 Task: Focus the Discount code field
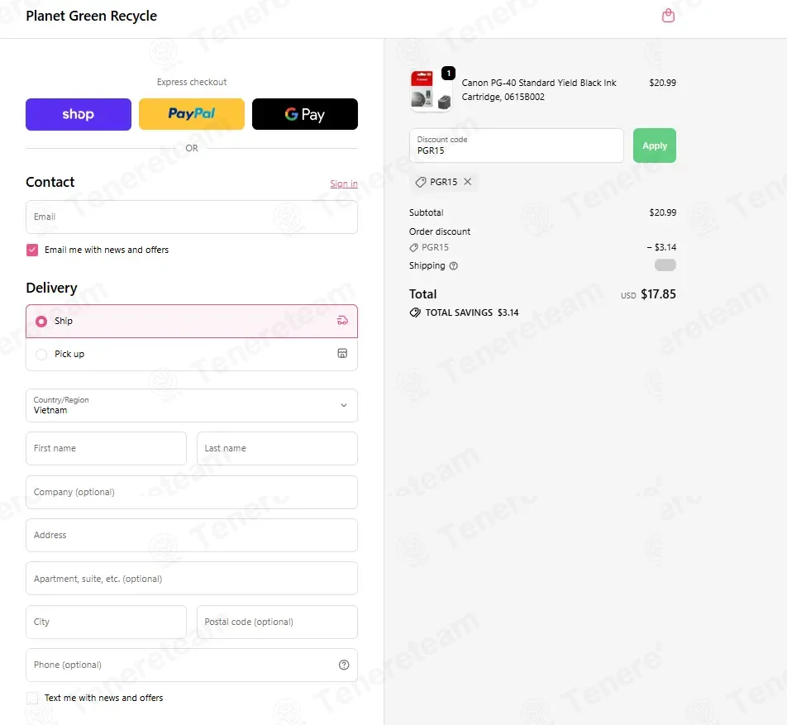517,145
